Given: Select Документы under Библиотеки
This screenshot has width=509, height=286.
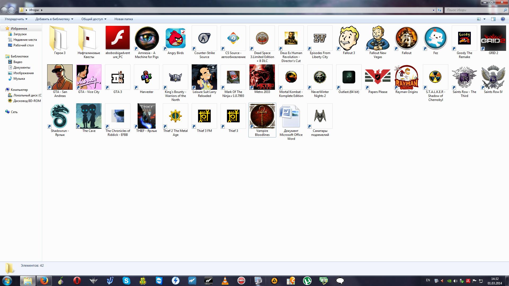Looking at the screenshot, I should (22, 68).
